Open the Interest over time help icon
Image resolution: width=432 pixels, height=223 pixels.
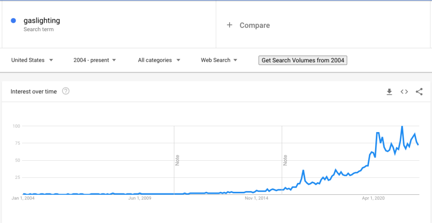click(65, 91)
